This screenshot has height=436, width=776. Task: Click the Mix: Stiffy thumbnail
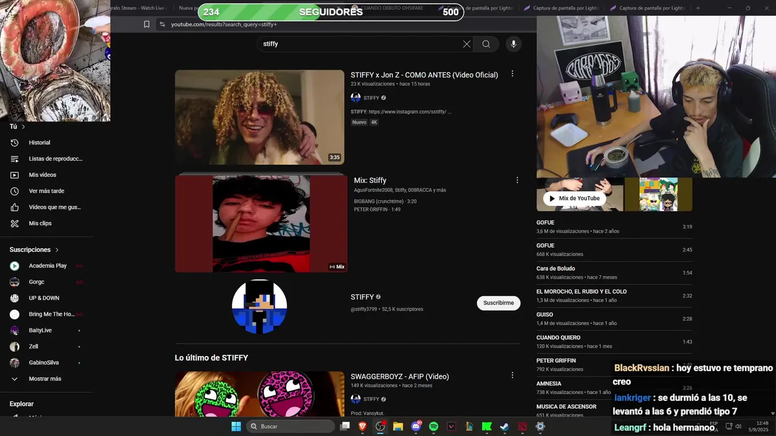(x=261, y=223)
